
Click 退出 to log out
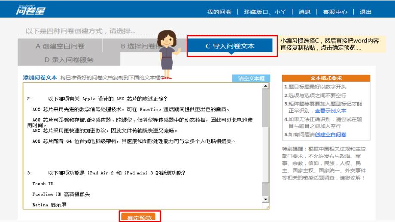click(x=365, y=12)
